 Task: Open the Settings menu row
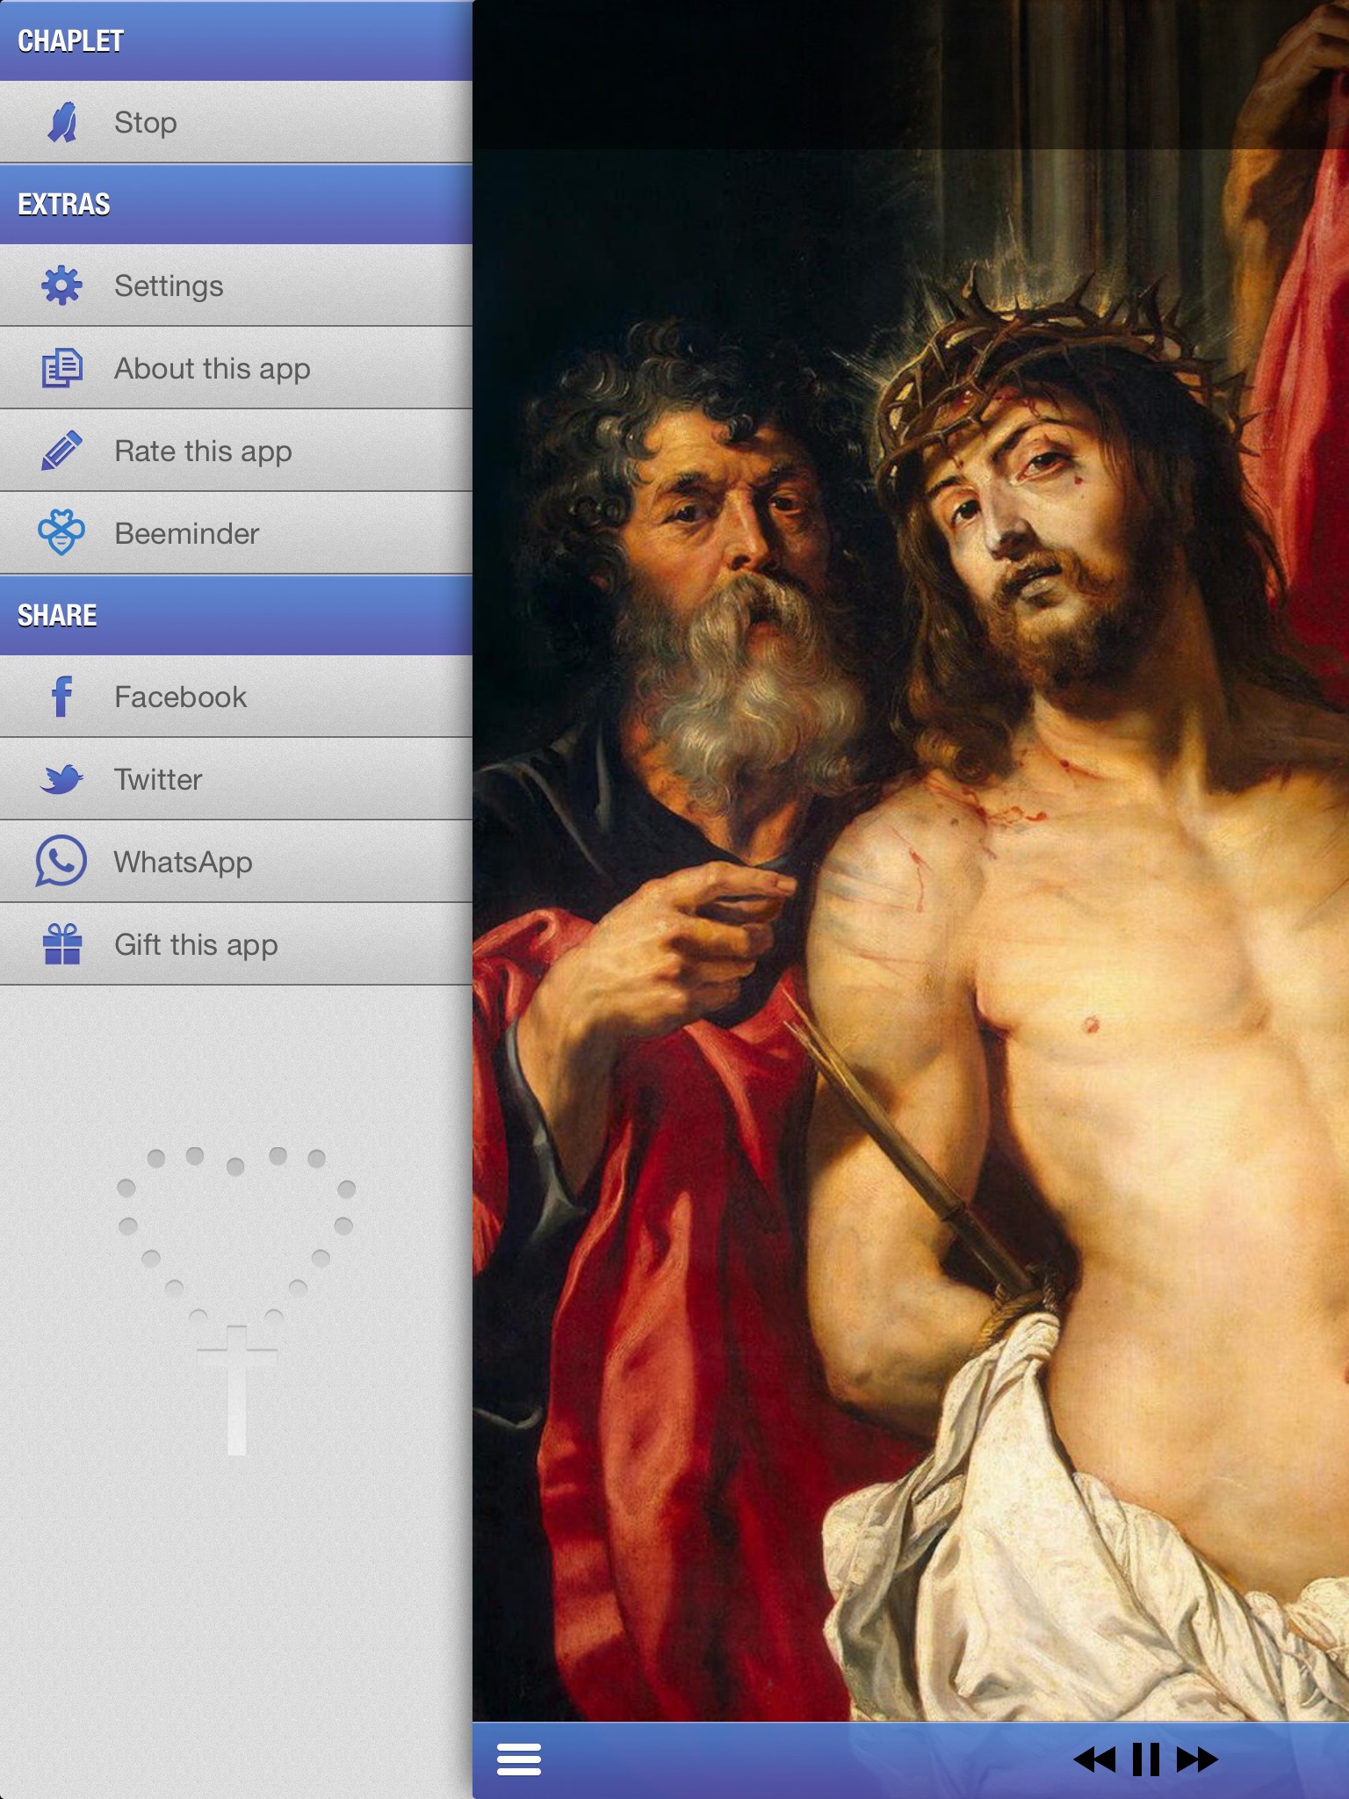(x=236, y=285)
